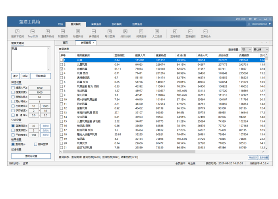
Task: Open the 移动端 platform dropdown
Action: [x=261, y=50]
